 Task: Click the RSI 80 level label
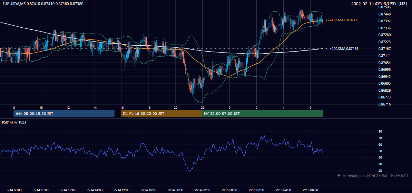click(380, 132)
